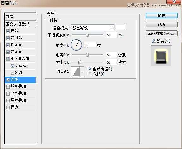
Task: Click the angle dial control
Action: 76,45
